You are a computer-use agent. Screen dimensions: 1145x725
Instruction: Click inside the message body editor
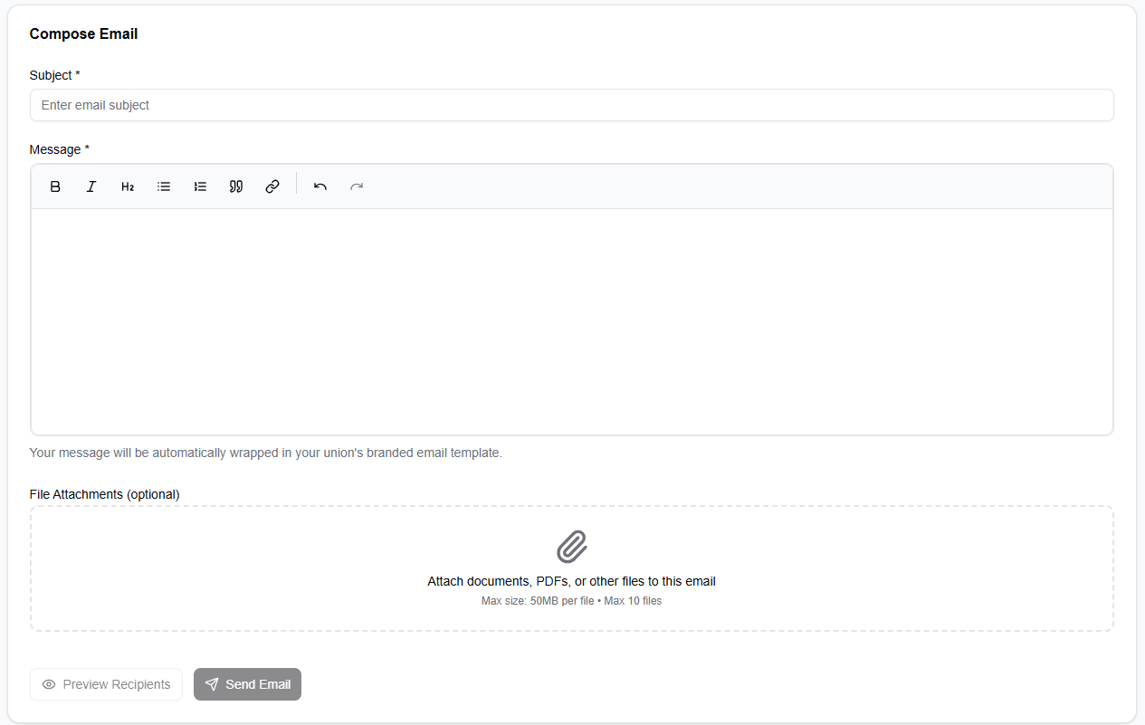pos(571,317)
